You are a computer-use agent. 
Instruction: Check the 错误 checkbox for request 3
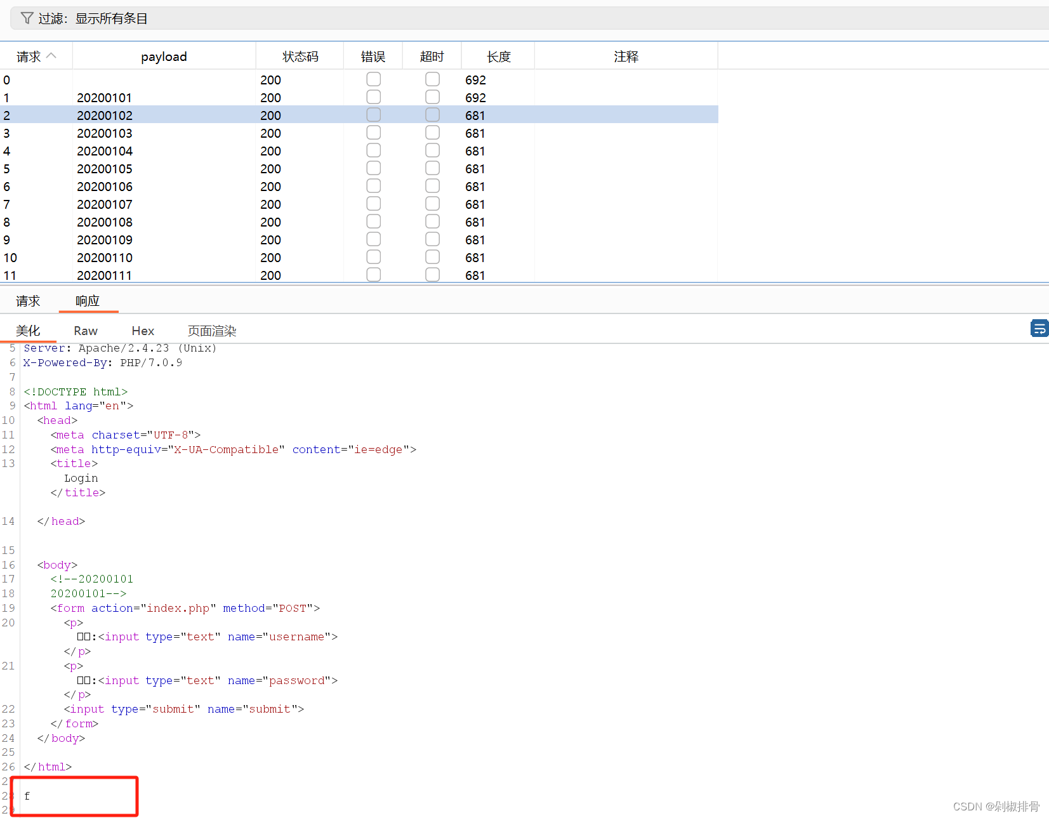point(373,132)
